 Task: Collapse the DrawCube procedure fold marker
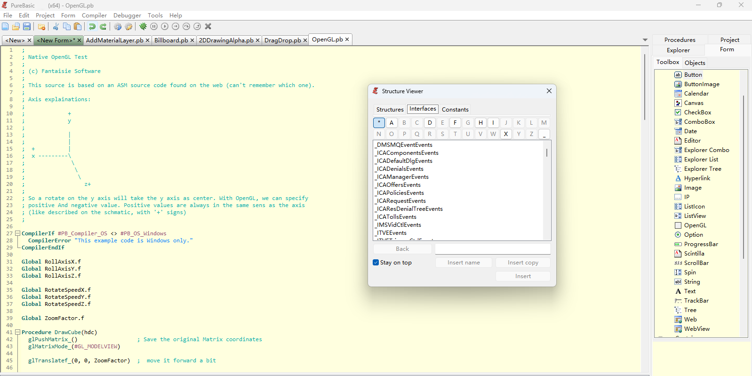[x=17, y=332]
